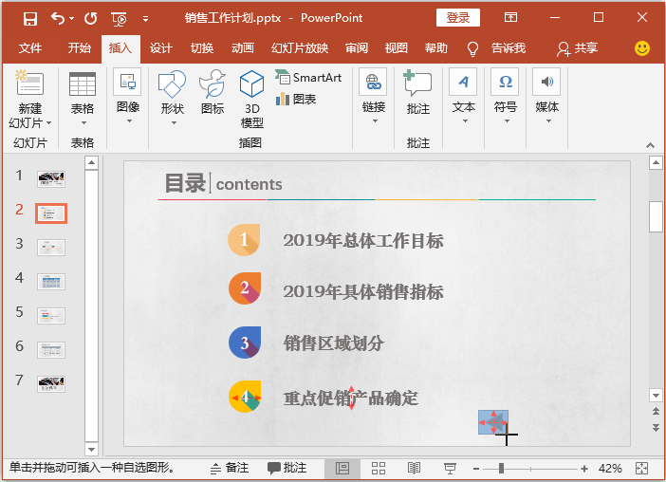This screenshot has width=666, height=482.
Task: Open the 文件 tab
Action: [30, 48]
